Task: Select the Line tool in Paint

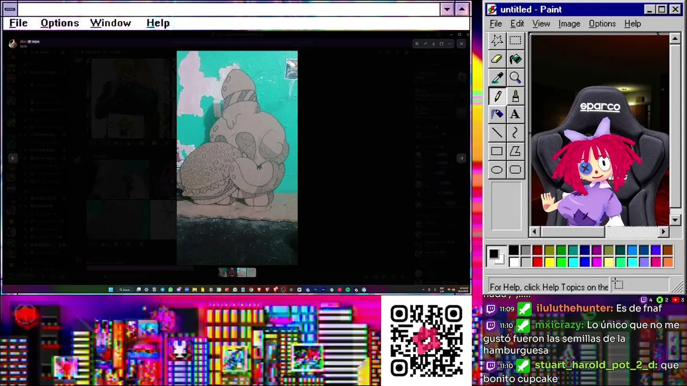Action: click(x=497, y=133)
